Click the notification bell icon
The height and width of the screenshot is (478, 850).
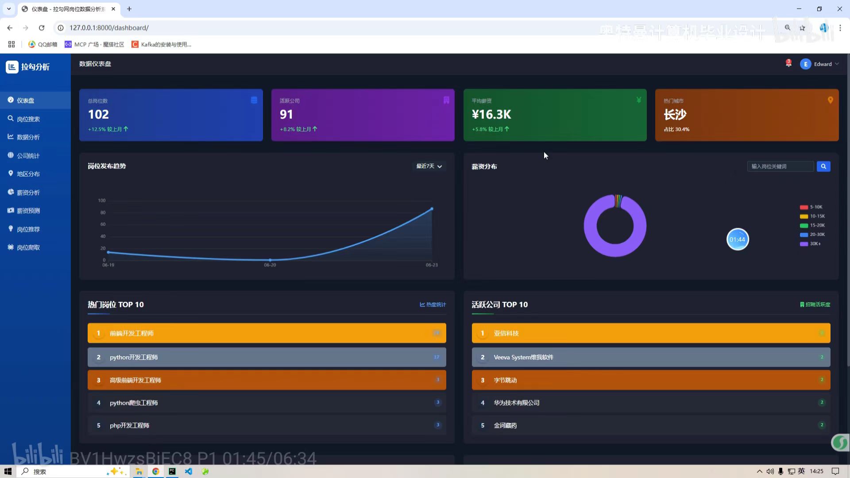[788, 64]
